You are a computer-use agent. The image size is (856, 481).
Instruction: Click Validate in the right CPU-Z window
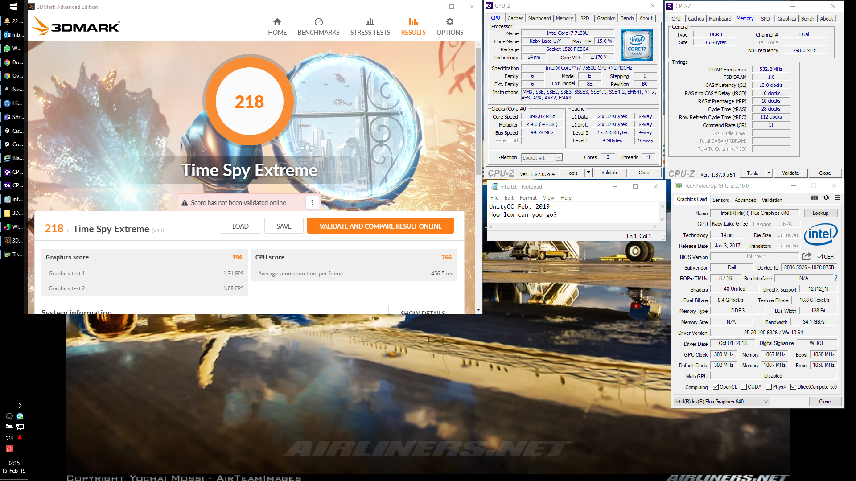(x=790, y=173)
